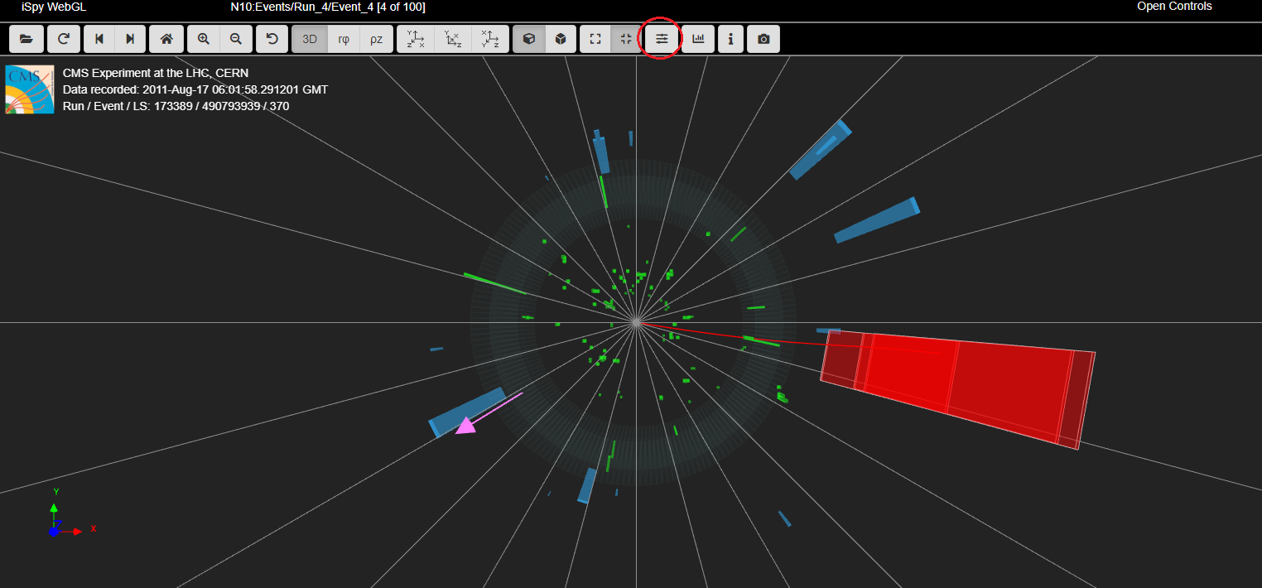The height and width of the screenshot is (588, 1262).
Task: Click the Open Controls link
Action: coord(1173,7)
